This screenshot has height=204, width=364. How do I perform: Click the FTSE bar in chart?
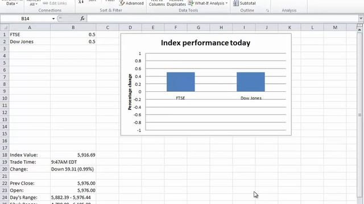181,82
